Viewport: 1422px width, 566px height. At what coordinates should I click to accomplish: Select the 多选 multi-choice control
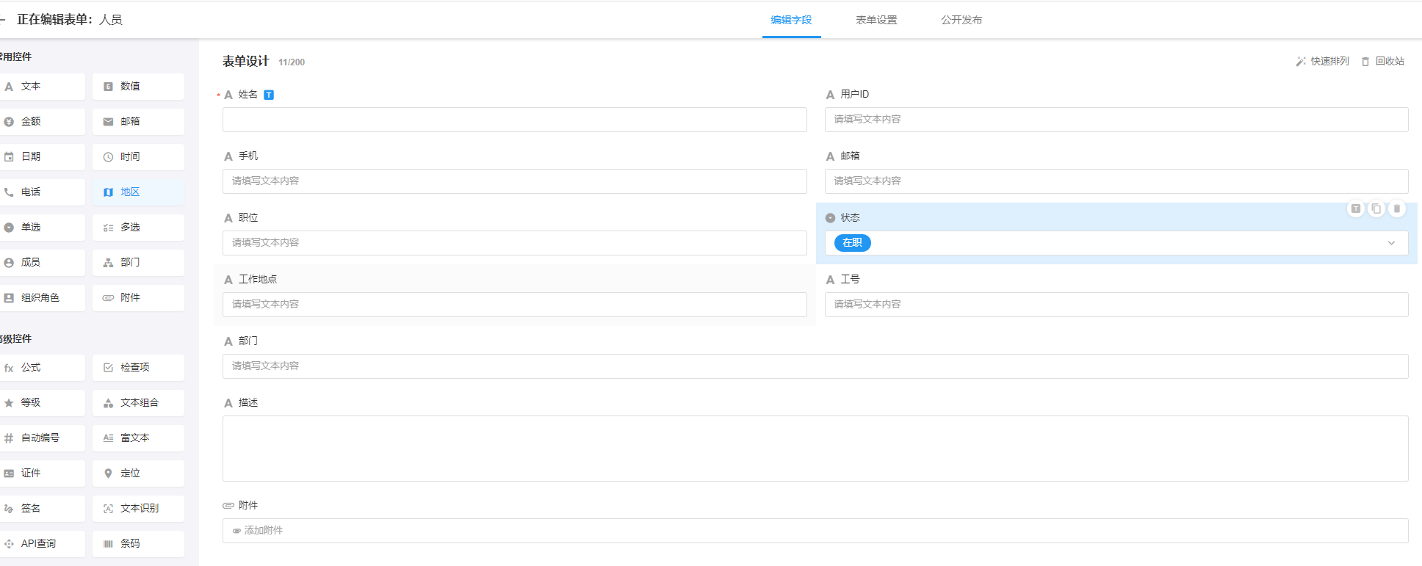pos(138,227)
